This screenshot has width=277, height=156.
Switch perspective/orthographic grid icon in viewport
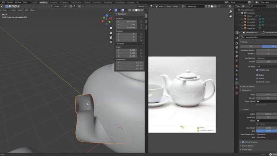click(x=111, y=42)
